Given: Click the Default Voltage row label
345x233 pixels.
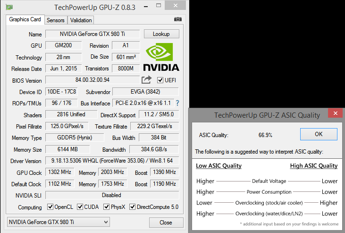Looking at the screenshot, I should pos(269,181).
